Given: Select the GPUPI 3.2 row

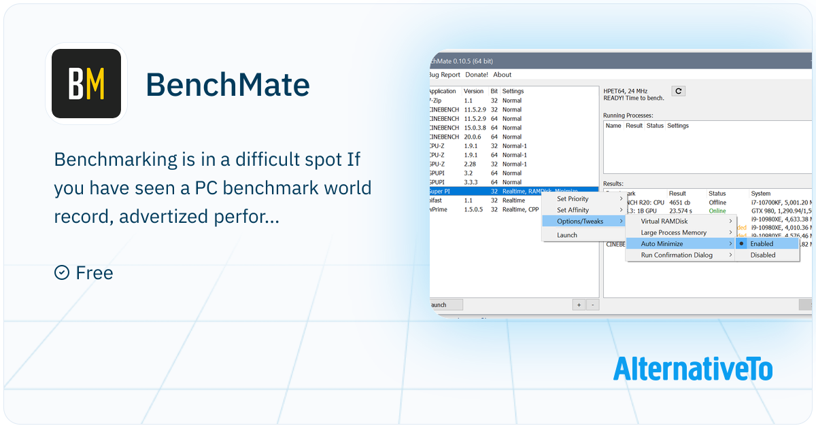Looking at the screenshot, I should pos(514,173).
